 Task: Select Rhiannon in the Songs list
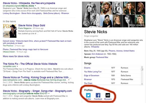pos(88,79)
